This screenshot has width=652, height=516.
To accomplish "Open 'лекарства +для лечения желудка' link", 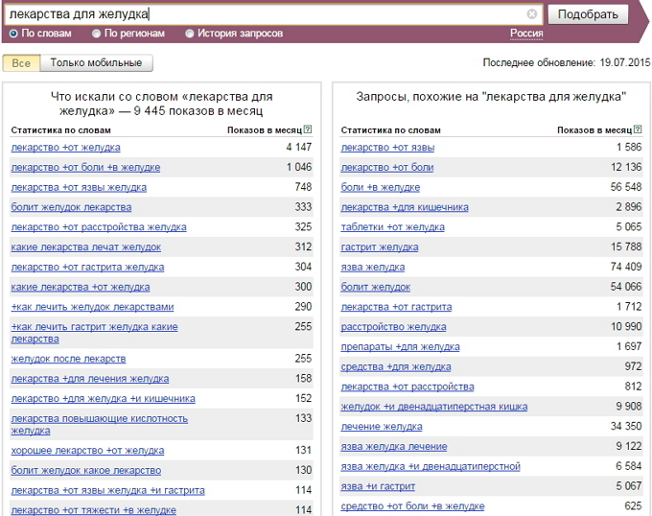I will [90, 379].
